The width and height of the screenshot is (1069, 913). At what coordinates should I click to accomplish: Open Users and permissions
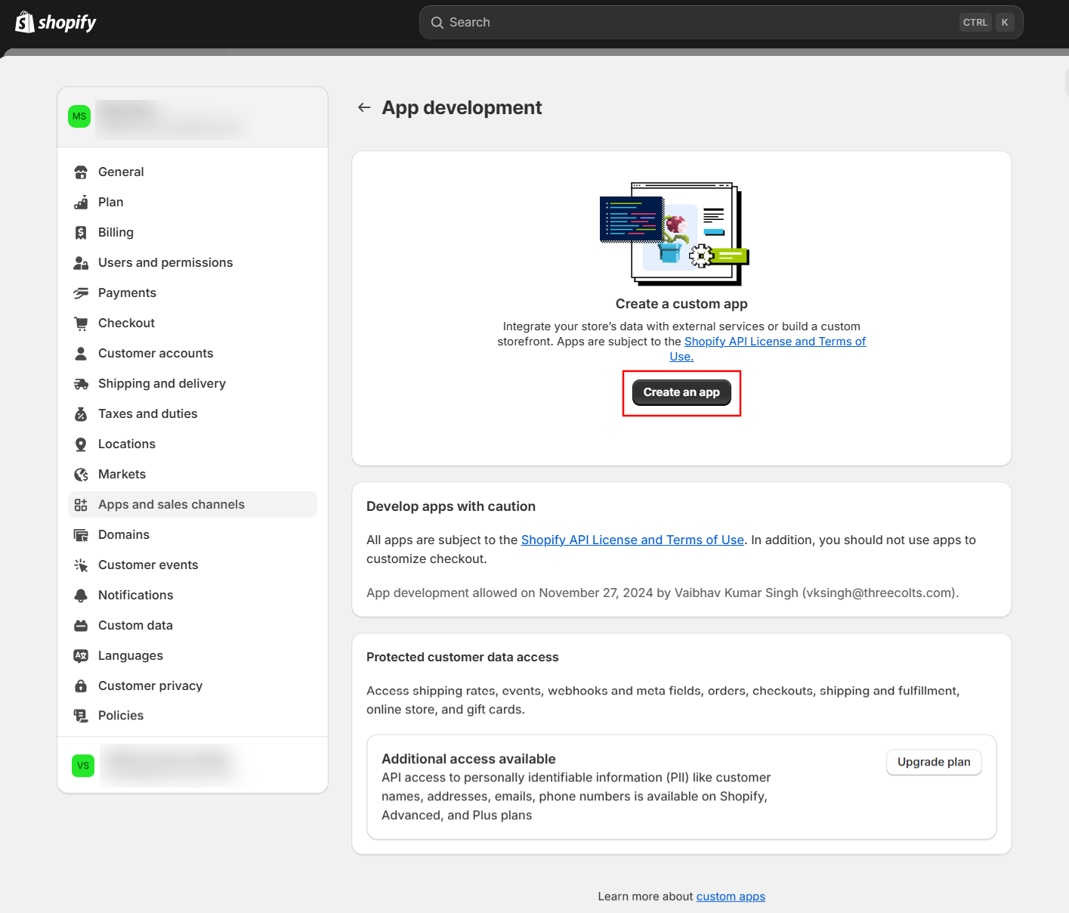(x=193, y=263)
